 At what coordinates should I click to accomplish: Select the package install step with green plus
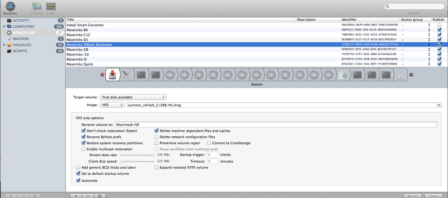pos(343,75)
